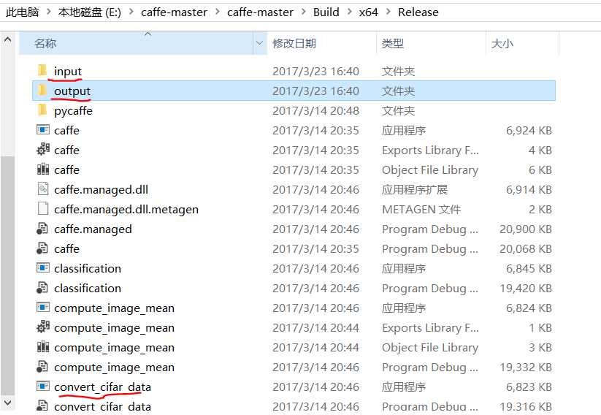
Task: Click size 6,845 KB cell
Action: tap(529, 268)
